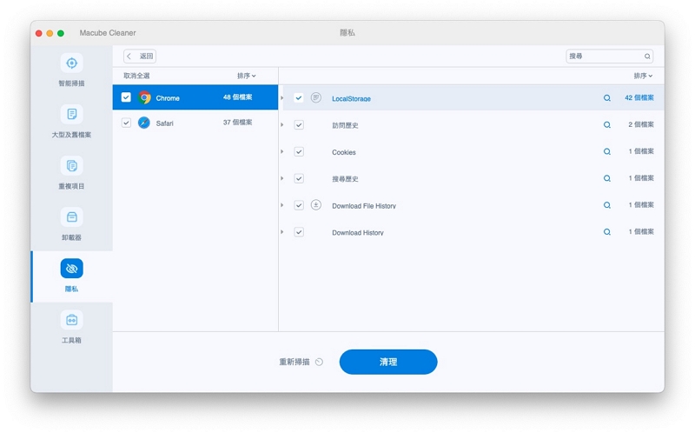Uncheck the Chrome checkbox
The image size is (695, 433).
point(126,97)
